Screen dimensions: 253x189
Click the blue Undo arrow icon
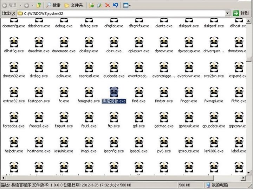click(x=115, y=5)
